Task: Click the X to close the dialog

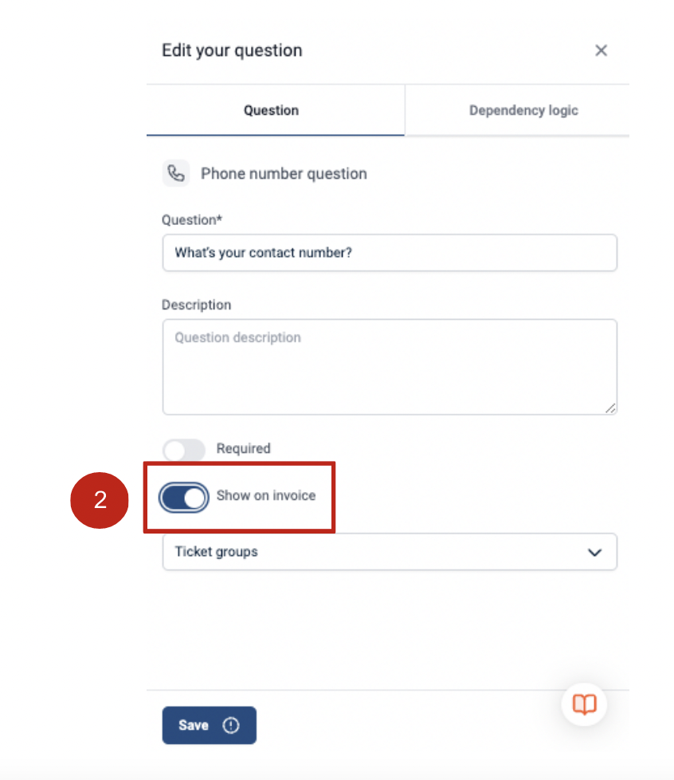Action: tap(601, 50)
